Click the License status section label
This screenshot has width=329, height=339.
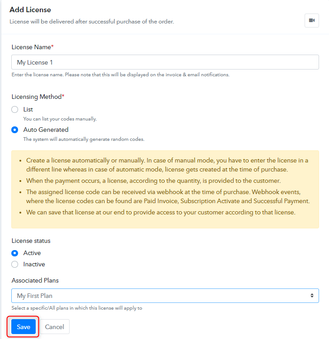coord(31,241)
